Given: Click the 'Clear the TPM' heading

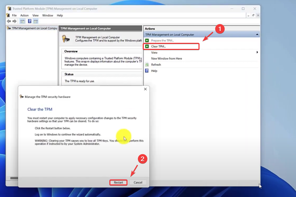Looking at the screenshot, I should (x=40, y=109).
